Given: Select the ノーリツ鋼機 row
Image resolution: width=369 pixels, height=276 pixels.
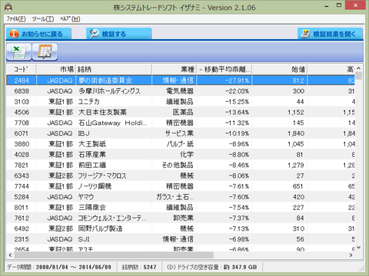Looking at the screenshot, I should point(181,186).
